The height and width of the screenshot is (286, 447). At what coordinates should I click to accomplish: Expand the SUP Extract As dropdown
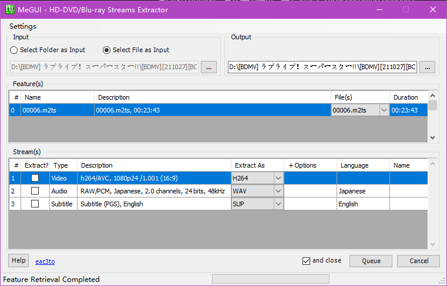[278, 204]
